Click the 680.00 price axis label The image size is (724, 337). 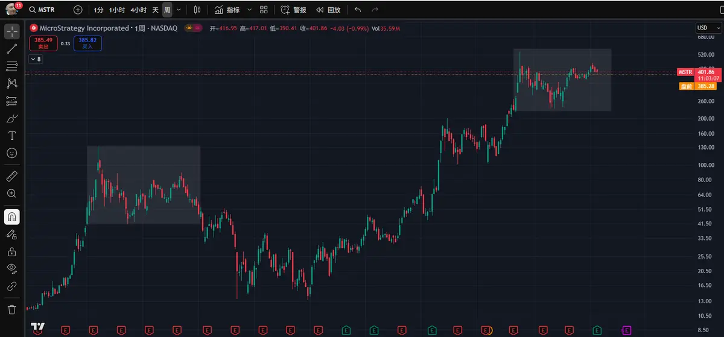click(x=705, y=37)
